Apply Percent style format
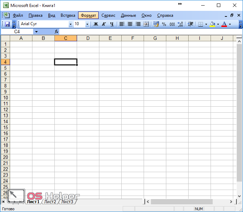The width and height of the screenshot is (243, 212). point(164,24)
